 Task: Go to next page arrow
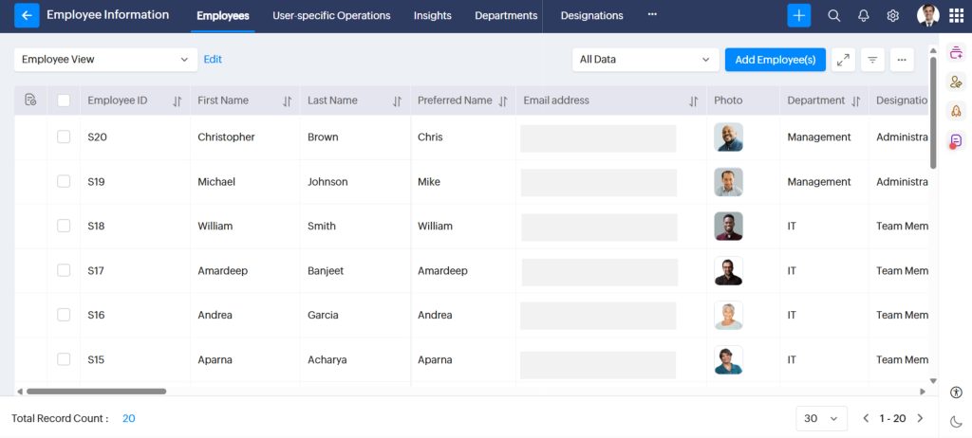pos(920,418)
